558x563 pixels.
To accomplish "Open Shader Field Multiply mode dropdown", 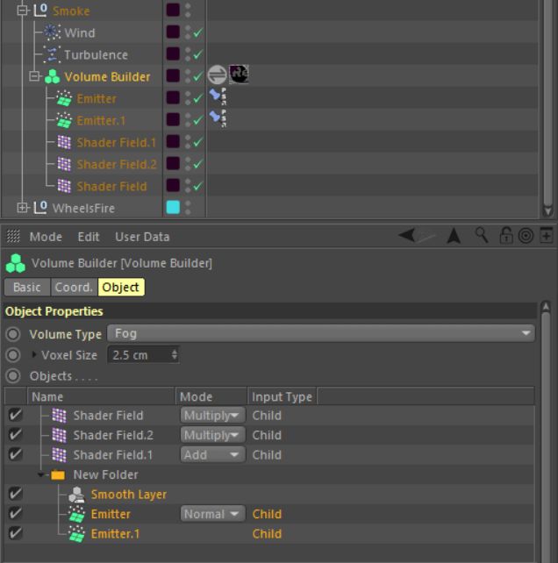I will tap(212, 416).
